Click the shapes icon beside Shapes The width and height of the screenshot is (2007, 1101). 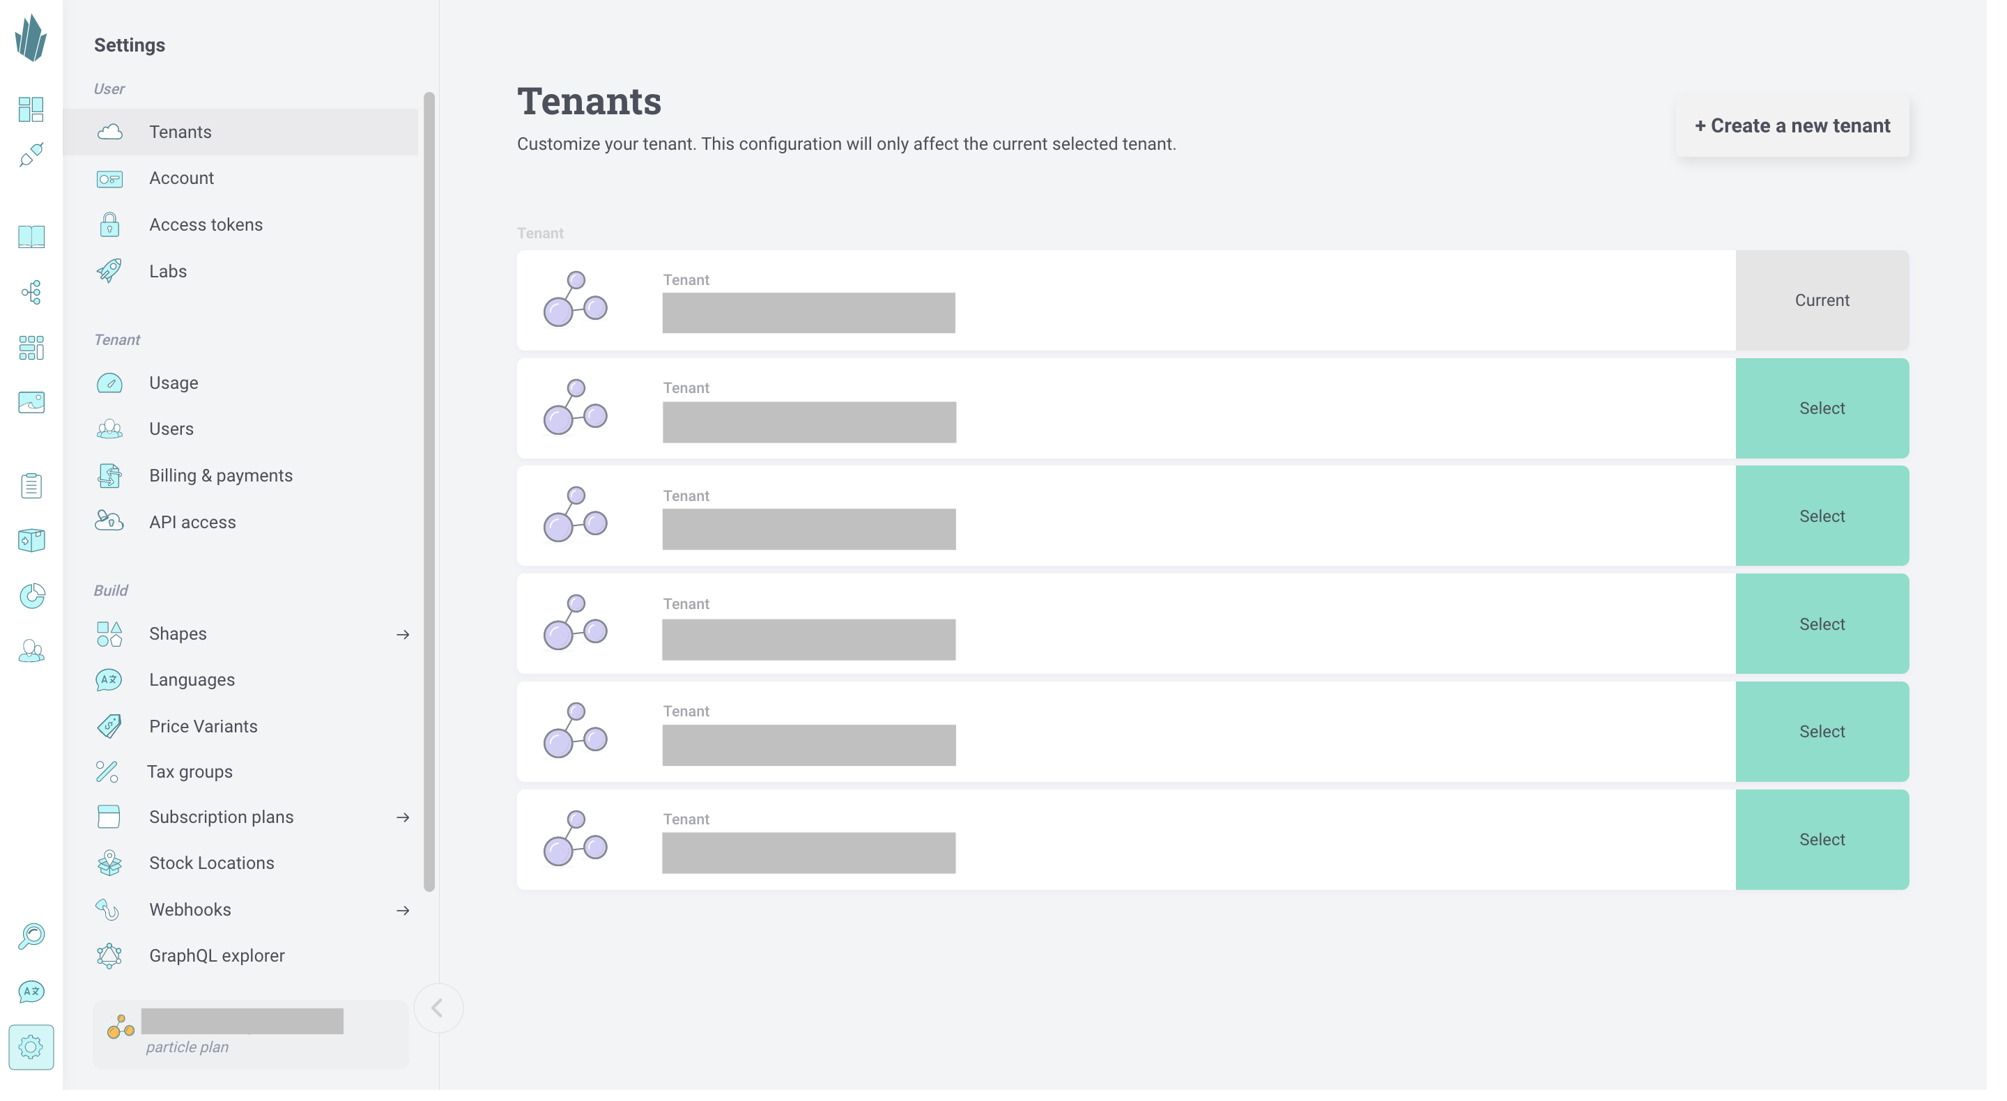pyautogui.click(x=109, y=633)
